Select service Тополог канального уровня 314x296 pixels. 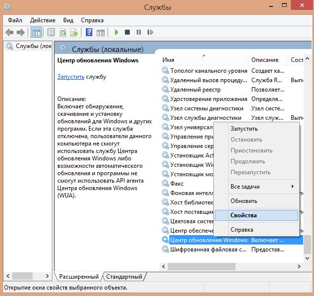click(209, 71)
